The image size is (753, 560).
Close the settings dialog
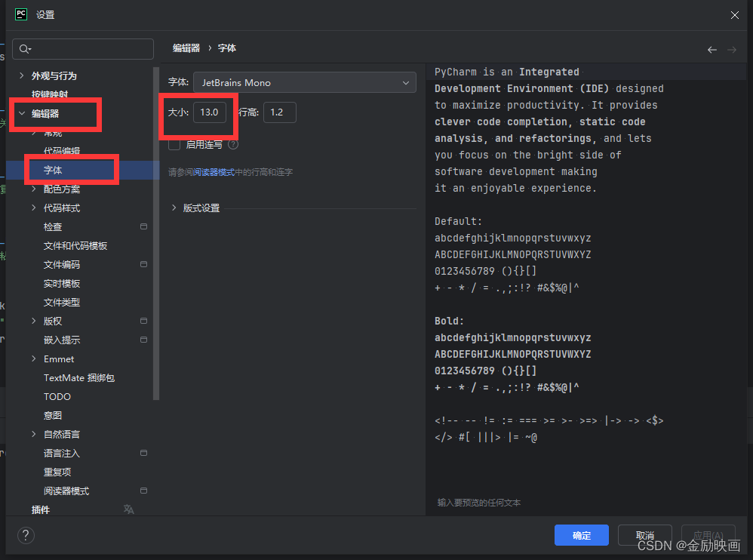coord(734,15)
